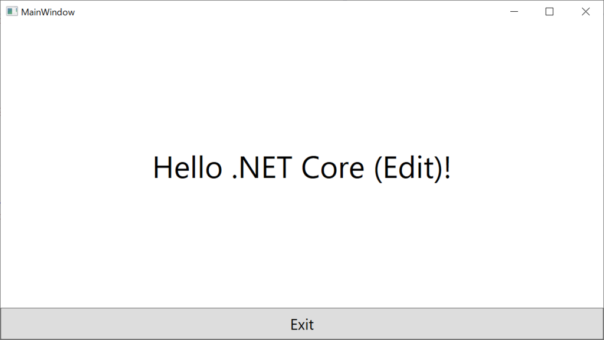Click the MainWindow title text
This screenshot has height=340, width=604.
coord(48,12)
